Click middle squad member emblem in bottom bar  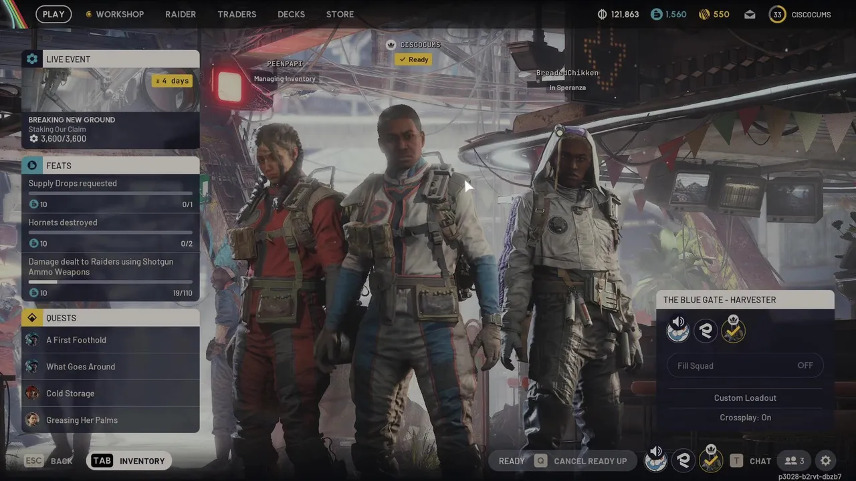[x=683, y=460]
